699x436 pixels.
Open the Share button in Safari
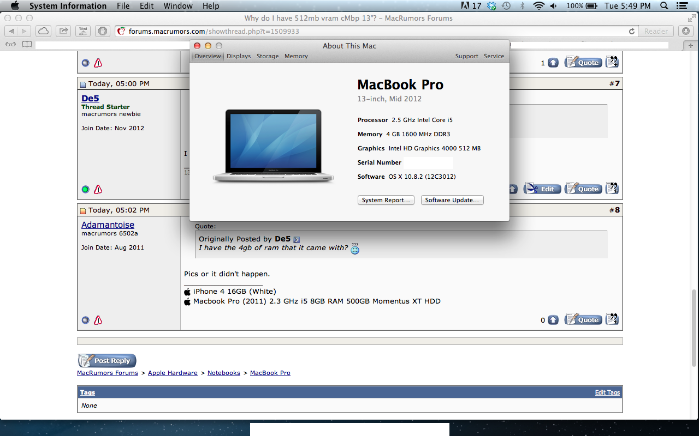pyautogui.click(x=63, y=31)
